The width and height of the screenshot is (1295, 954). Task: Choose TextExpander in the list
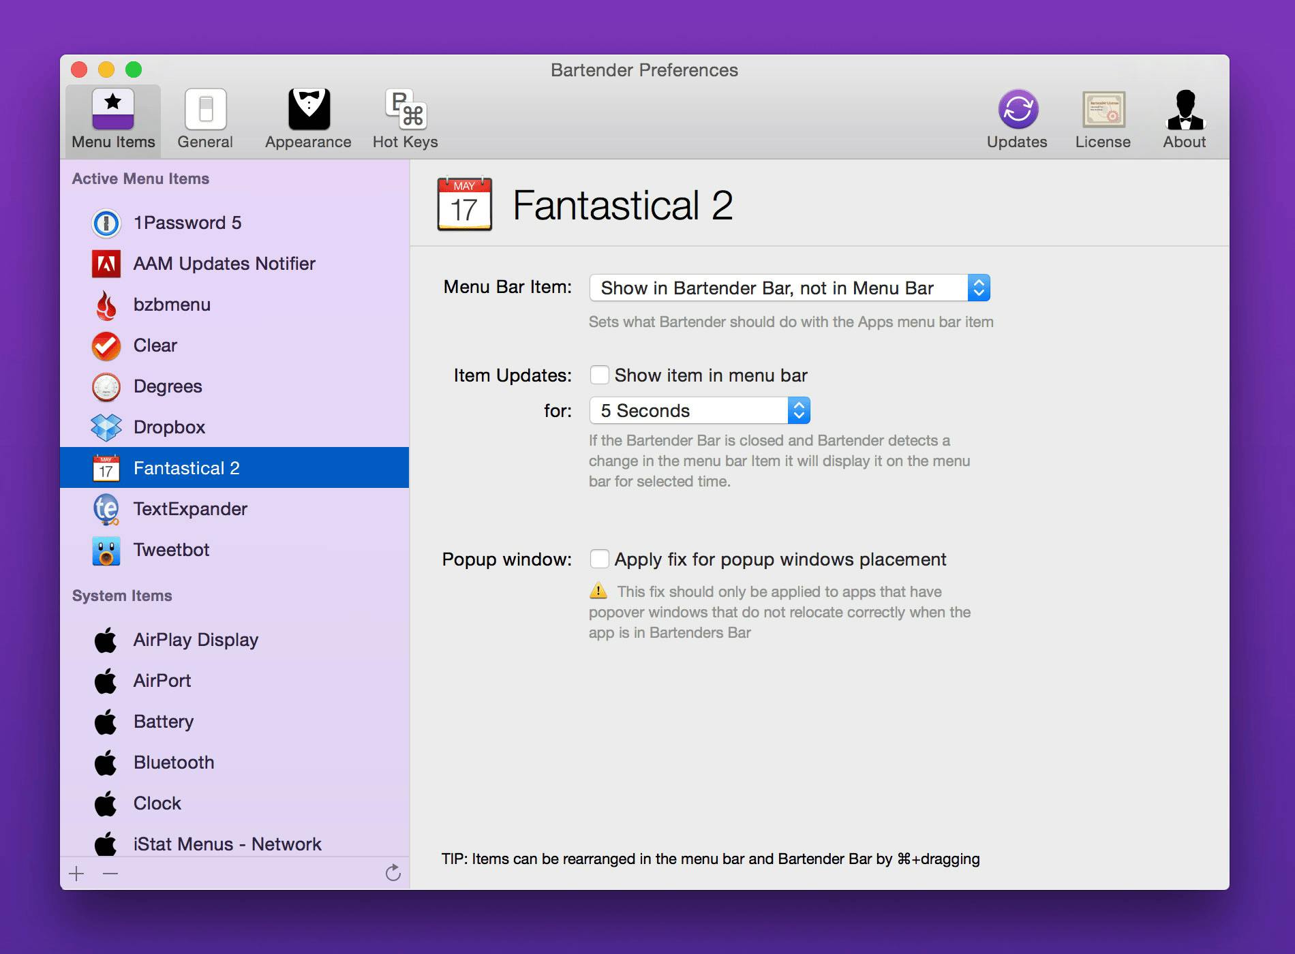(x=189, y=509)
